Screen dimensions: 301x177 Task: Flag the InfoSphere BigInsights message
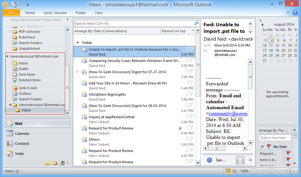click(x=192, y=94)
